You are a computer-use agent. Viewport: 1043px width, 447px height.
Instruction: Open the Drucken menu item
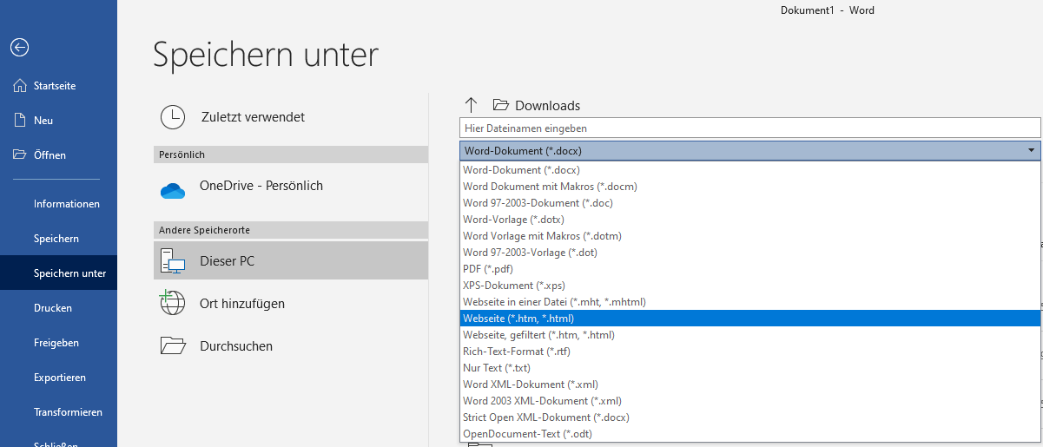tap(53, 308)
